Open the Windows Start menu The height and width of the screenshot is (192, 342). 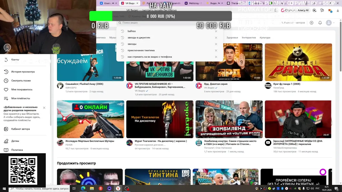click(x=4, y=189)
